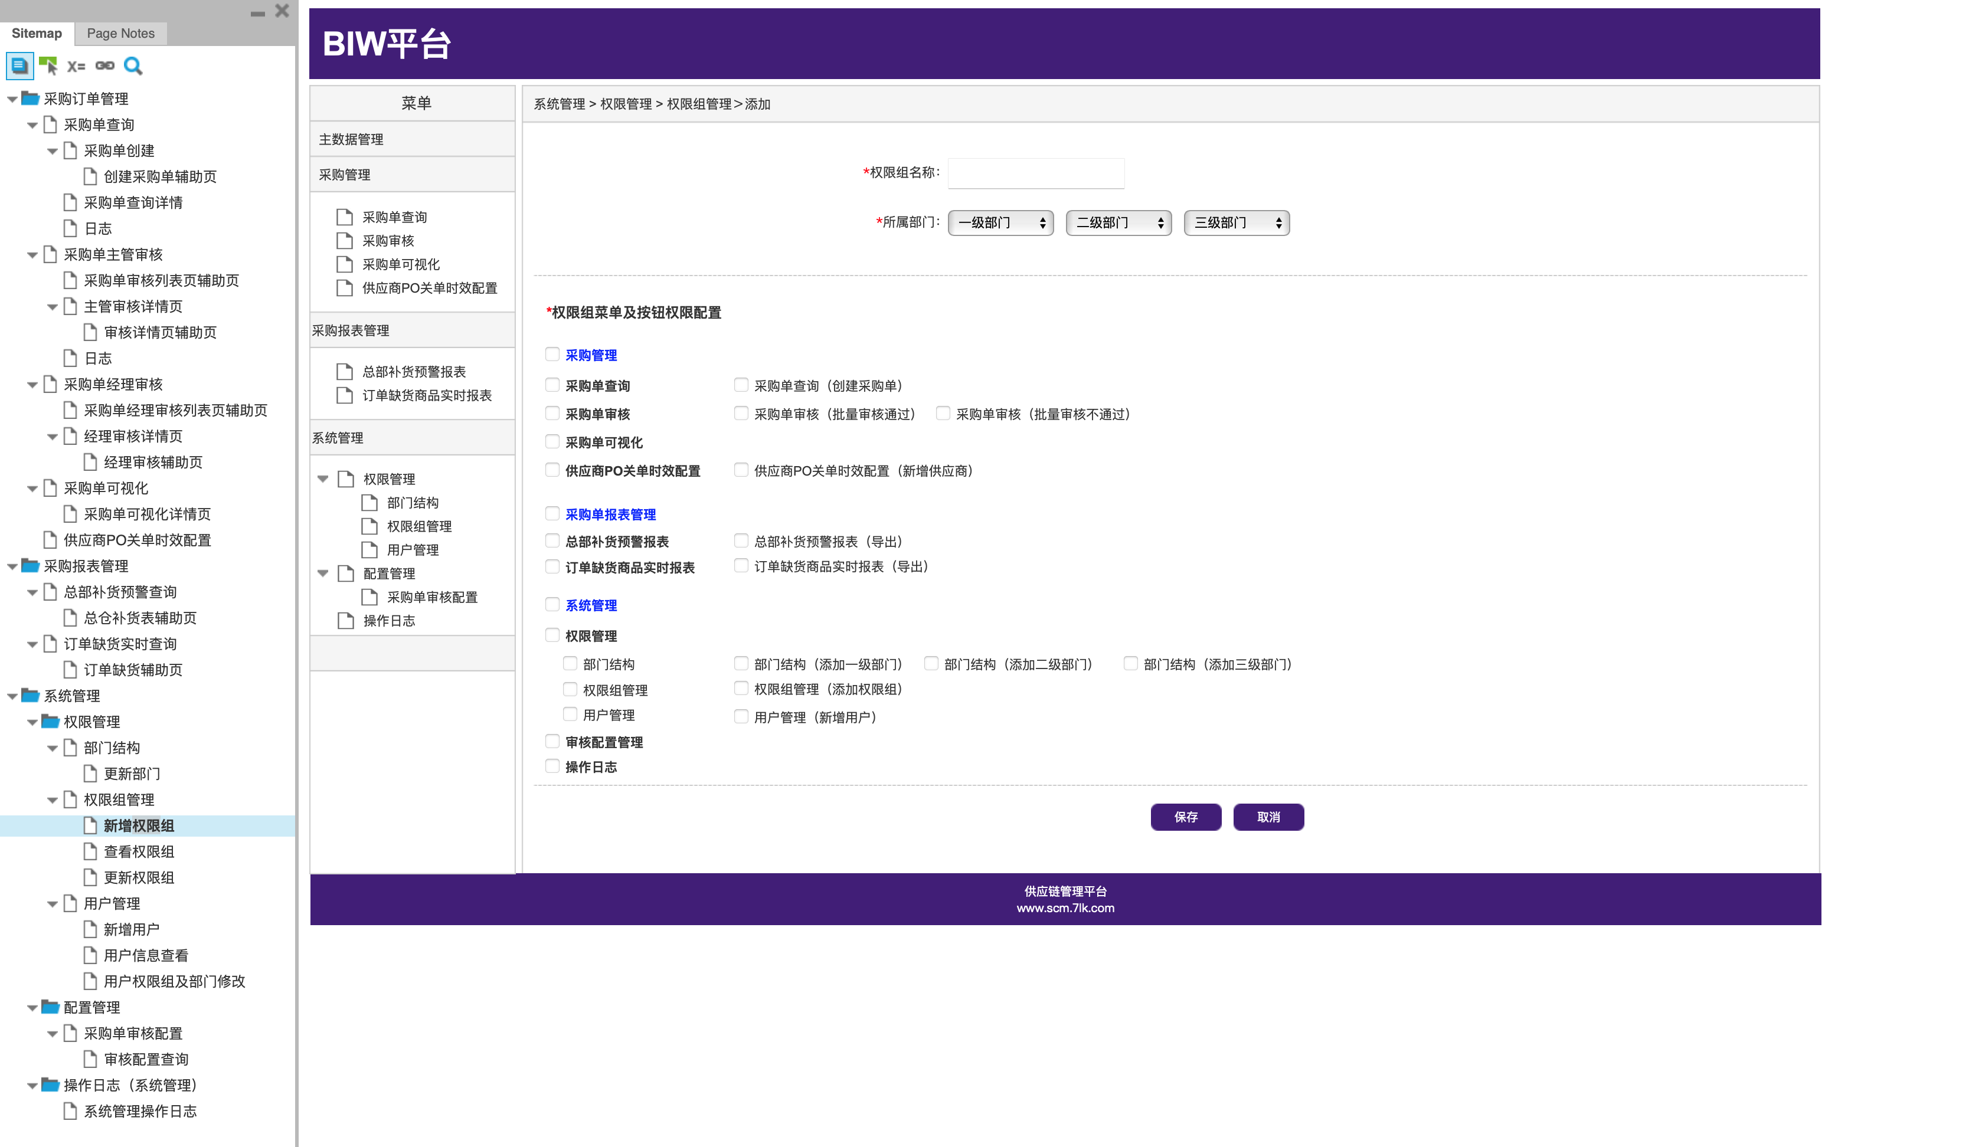
Task: Collapse the 采购订单管理 sitemap node
Action: click(12, 99)
